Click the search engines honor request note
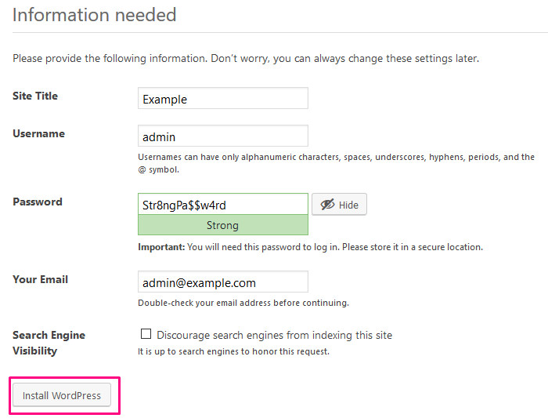The height and width of the screenshot is (418, 548). coord(233,351)
